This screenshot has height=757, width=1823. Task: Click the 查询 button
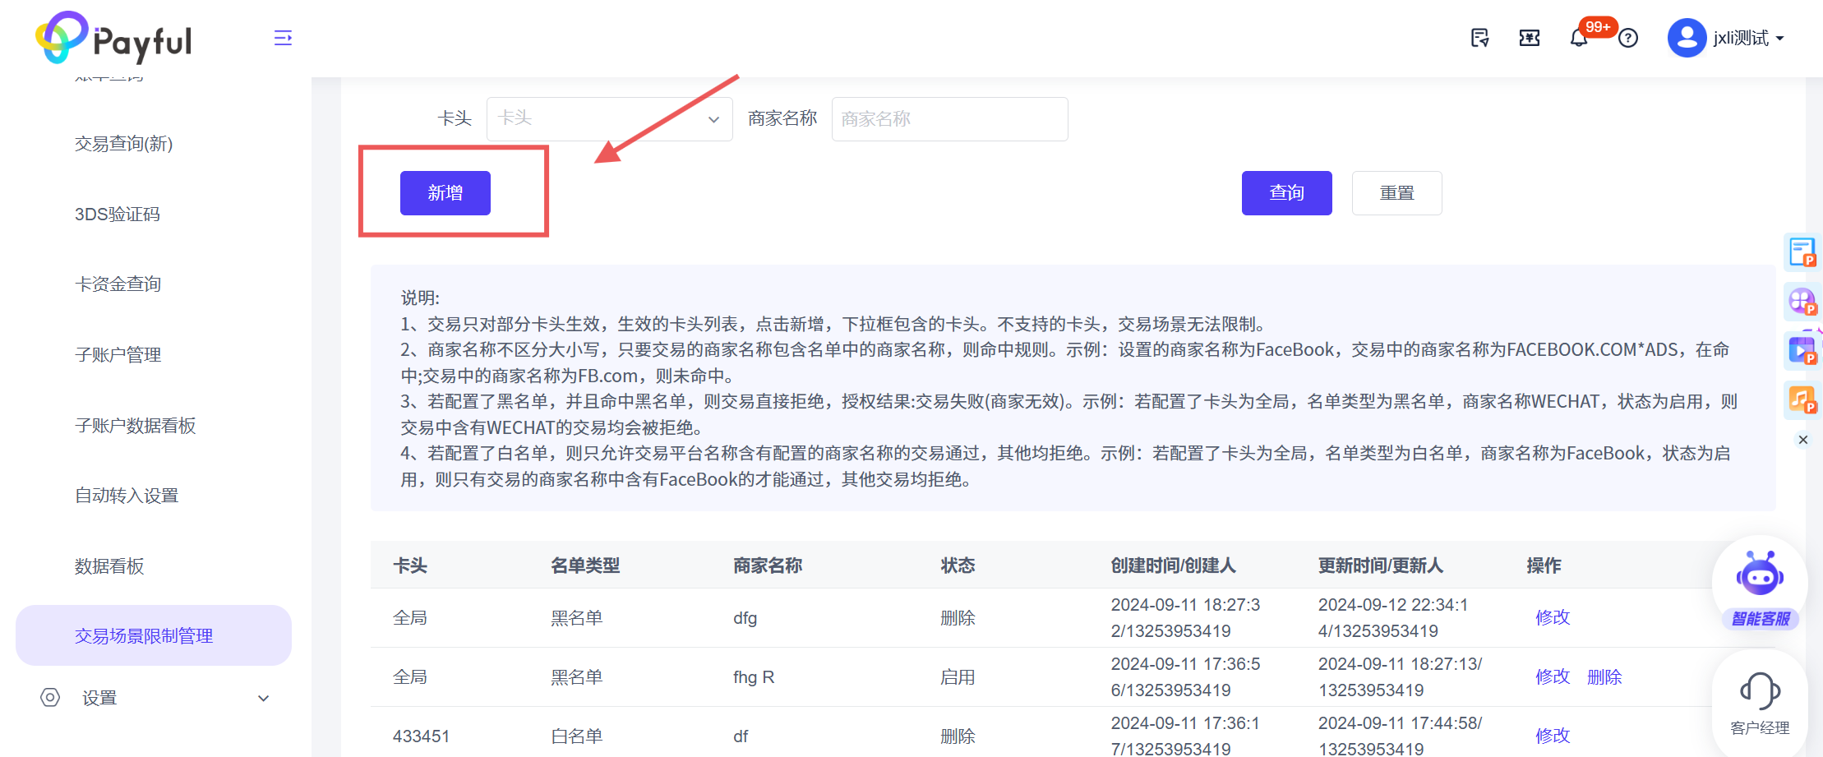point(1287,193)
